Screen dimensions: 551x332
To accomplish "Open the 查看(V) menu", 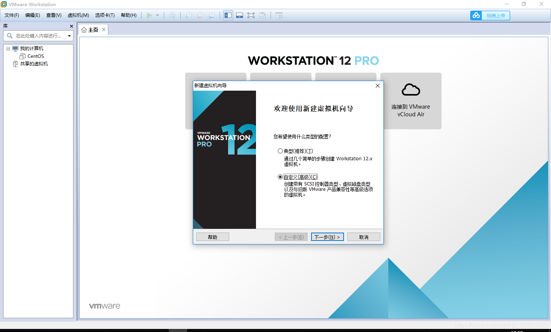I will (54, 15).
